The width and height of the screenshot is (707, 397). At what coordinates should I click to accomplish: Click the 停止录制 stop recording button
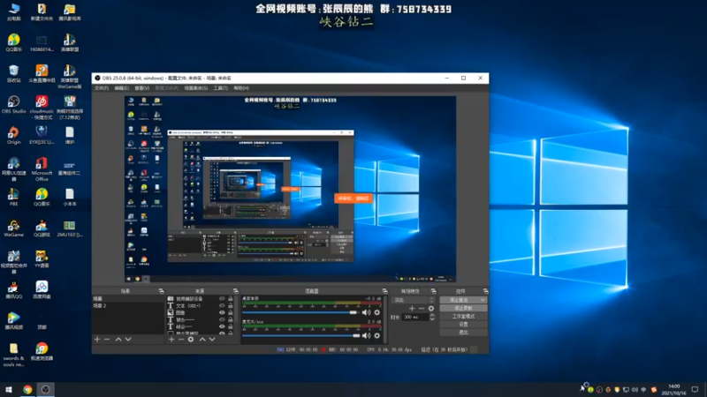463,308
